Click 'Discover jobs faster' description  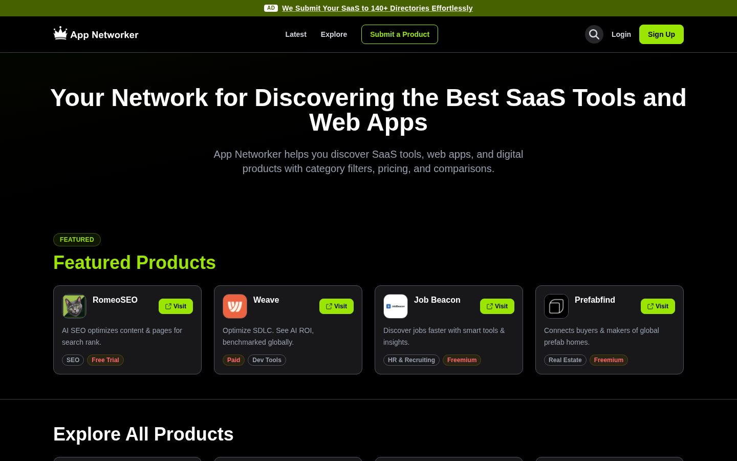click(444, 336)
